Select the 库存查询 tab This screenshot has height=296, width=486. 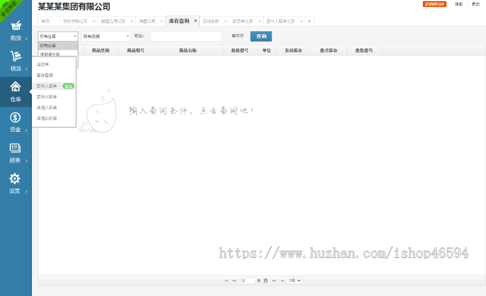(179, 21)
